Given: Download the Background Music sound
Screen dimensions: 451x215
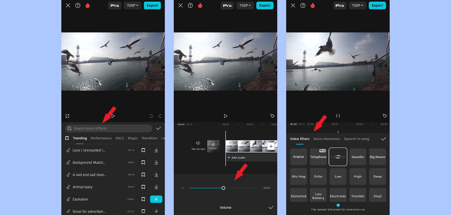Looking at the screenshot, I should click(156, 163).
